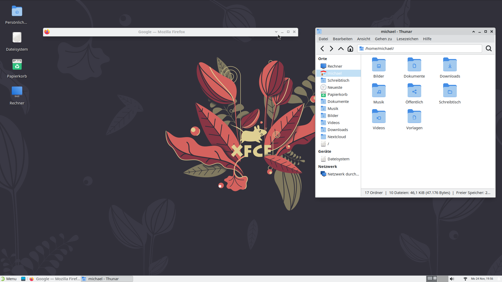Open the Thunar search magnifier

(x=488, y=49)
